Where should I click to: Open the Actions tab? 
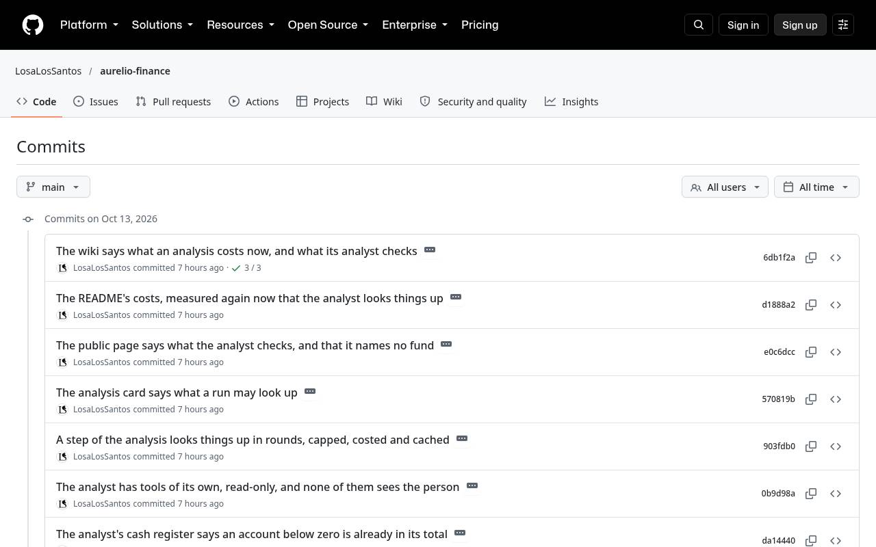point(254,101)
